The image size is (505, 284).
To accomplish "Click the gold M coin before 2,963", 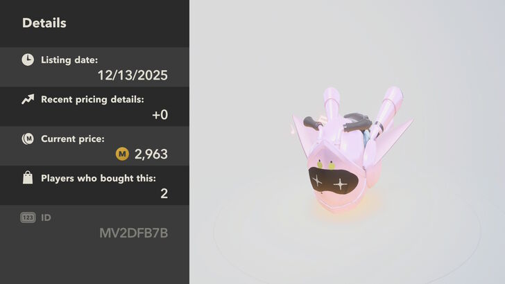I will click(x=122, y=154).
